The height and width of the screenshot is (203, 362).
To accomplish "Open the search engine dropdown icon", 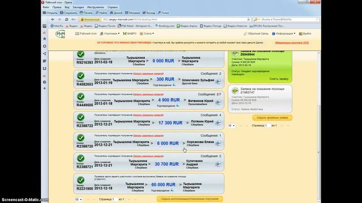I will pyautogui.click(x=257, y=20).
